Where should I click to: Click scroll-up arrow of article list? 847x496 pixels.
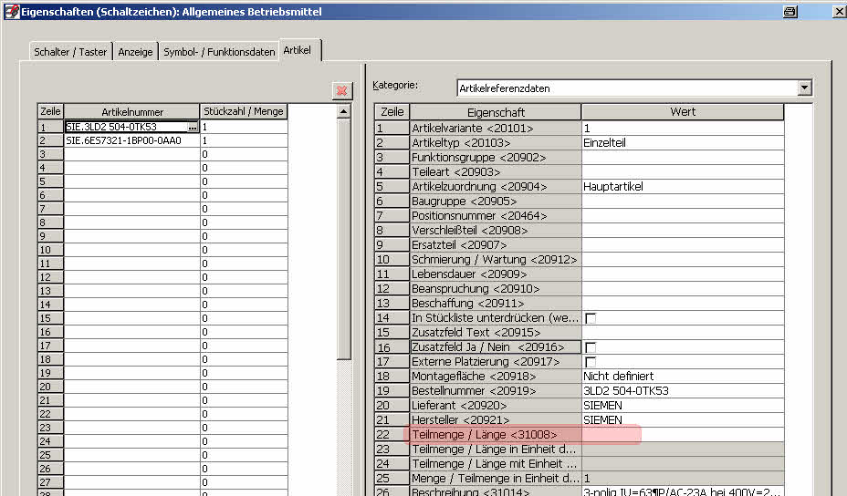(x=343, y=112)
